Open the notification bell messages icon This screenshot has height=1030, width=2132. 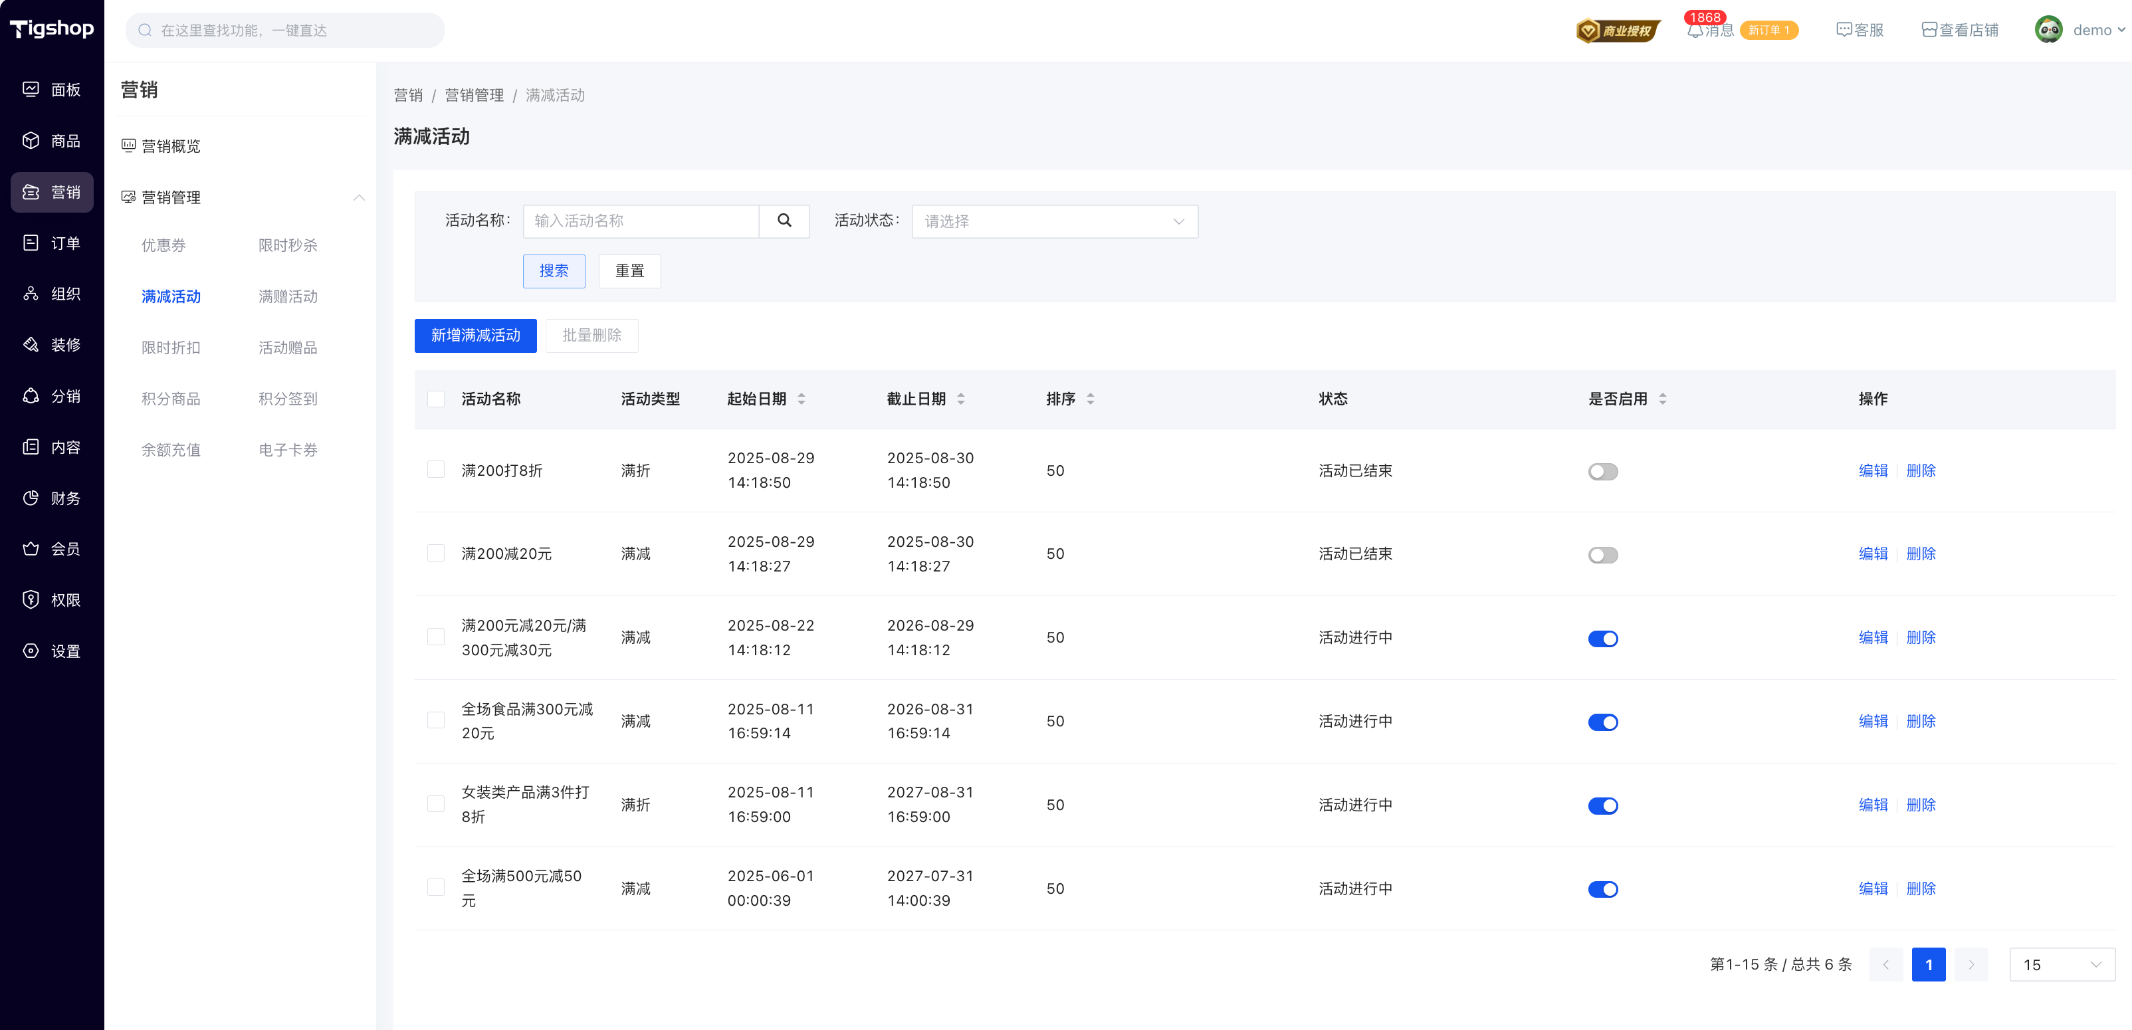(1695, 31)
